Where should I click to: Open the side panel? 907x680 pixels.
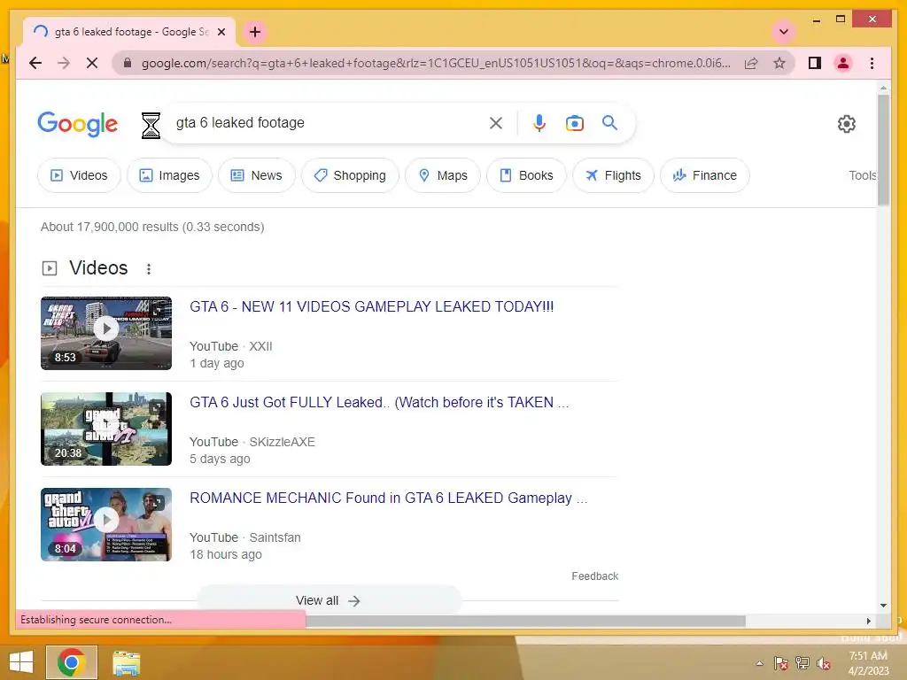click(815, 63)
